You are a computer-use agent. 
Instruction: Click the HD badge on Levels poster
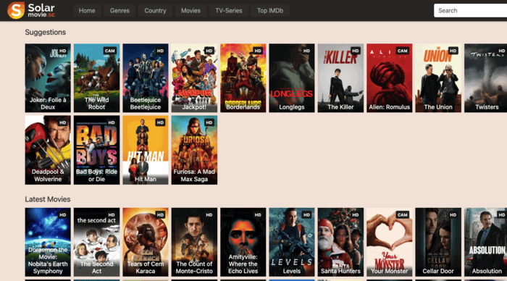tap(306, 214)
